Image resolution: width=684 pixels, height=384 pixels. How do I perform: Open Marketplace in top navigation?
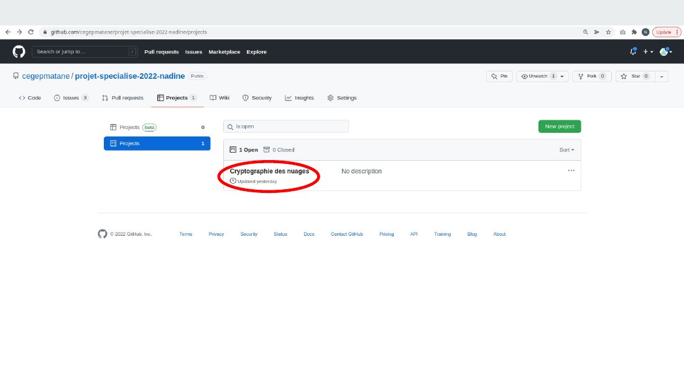point(224,52)
